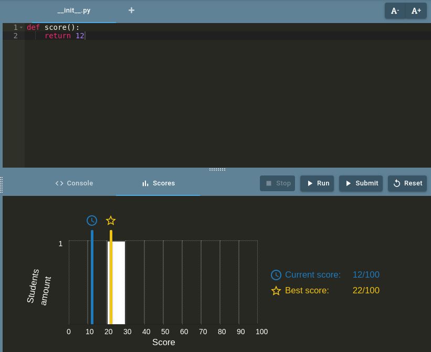Select line number 2 in the gutter
This screenshot has width=431, height=352.
tap(16, 36)
